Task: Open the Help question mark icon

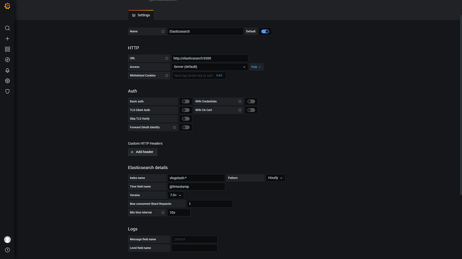Action: (x=7, y=250)
